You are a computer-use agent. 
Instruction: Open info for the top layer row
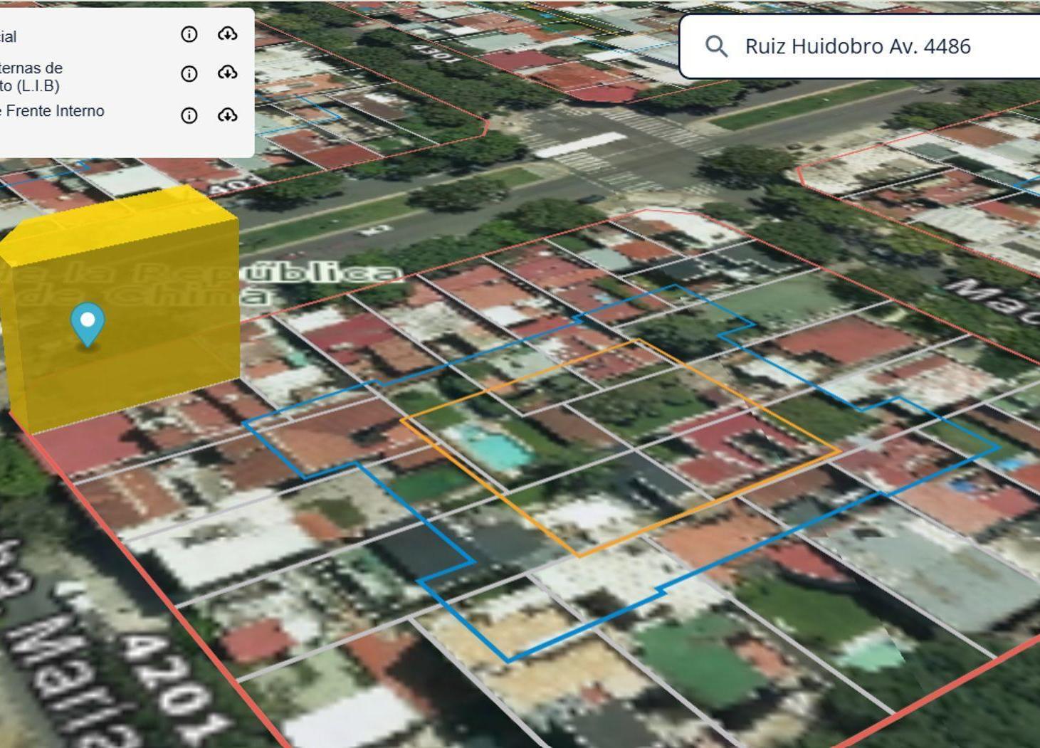189,34
